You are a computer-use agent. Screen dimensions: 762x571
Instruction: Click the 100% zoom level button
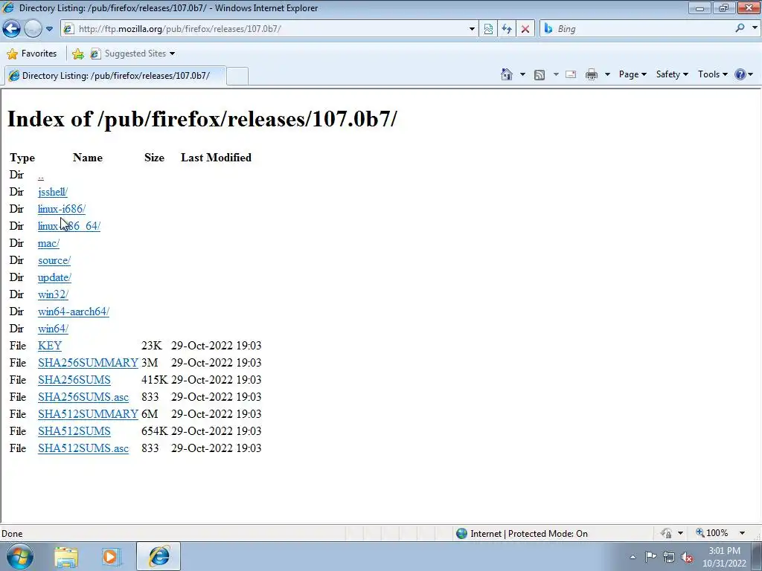712,532
